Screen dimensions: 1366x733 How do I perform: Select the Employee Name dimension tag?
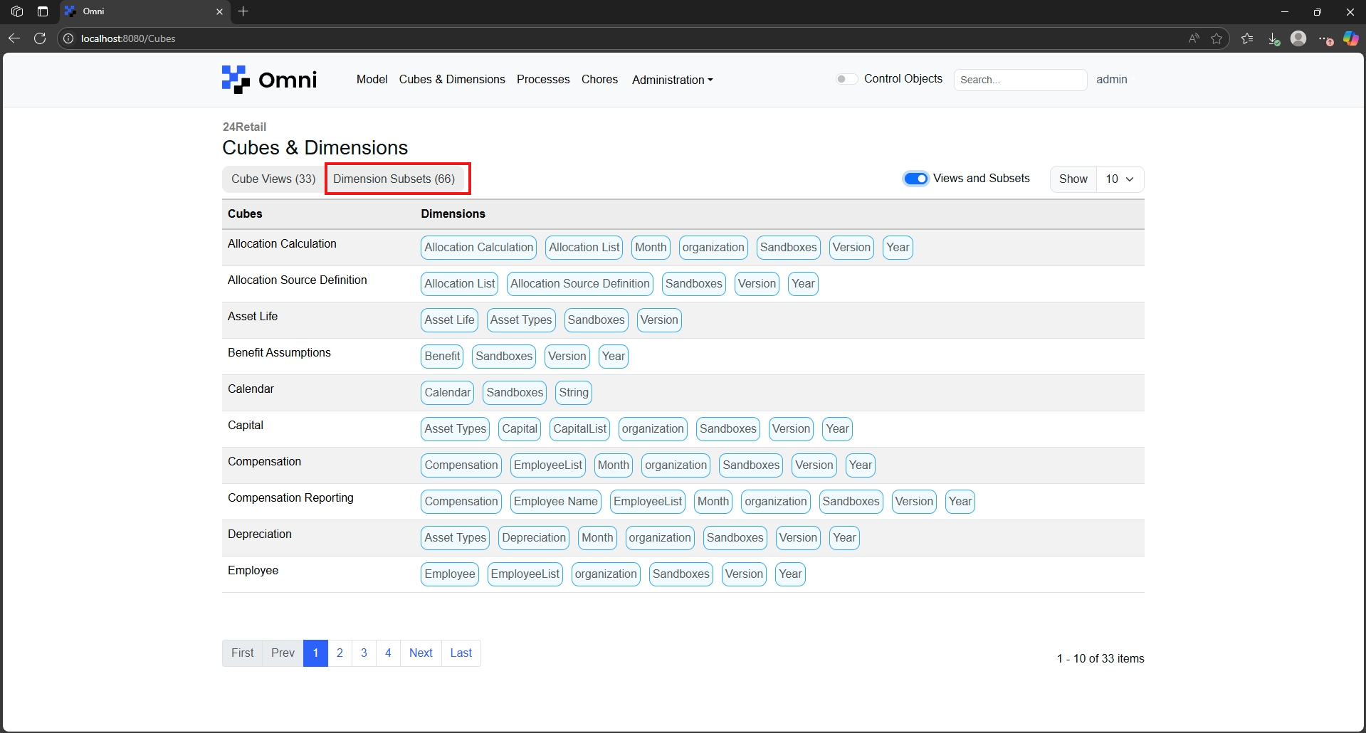click(556, 502)
